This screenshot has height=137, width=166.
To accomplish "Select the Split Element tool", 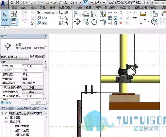I will [x=110, y=13].
